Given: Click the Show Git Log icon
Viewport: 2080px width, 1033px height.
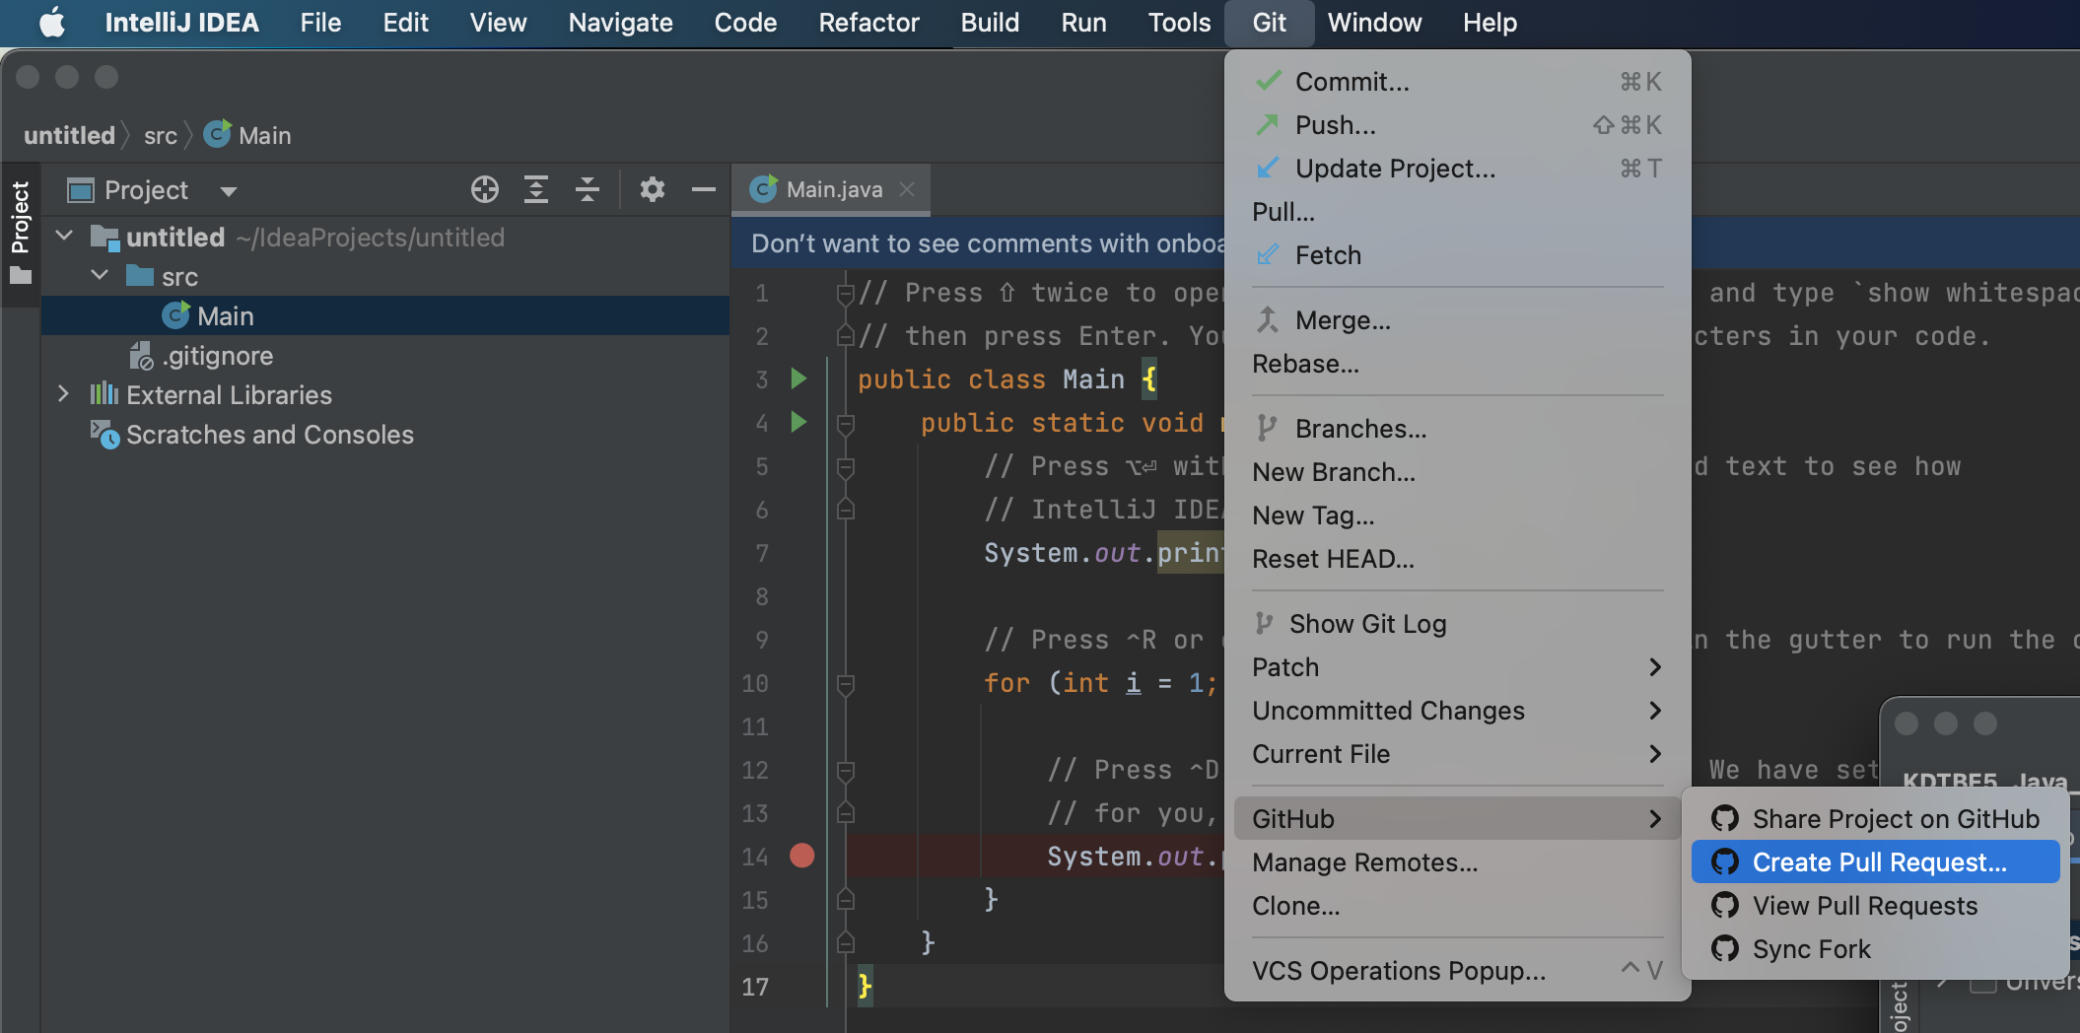Looking at the screenshot, I should [1265, 623].
